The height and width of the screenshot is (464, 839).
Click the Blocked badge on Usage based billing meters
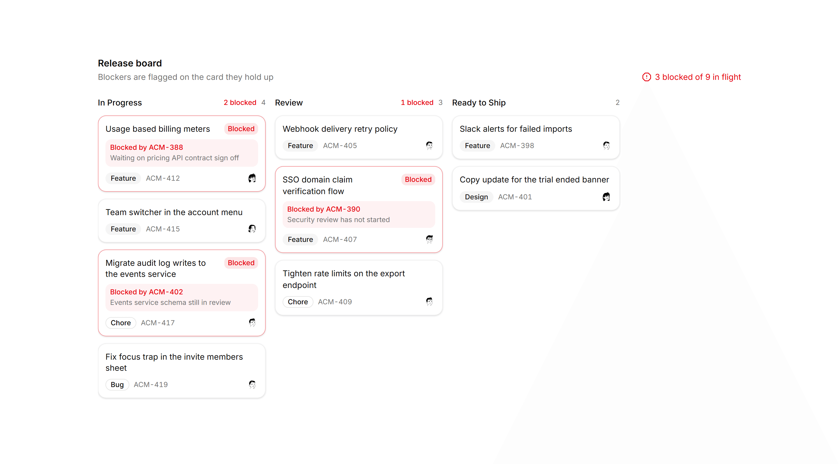click(241, 129)
